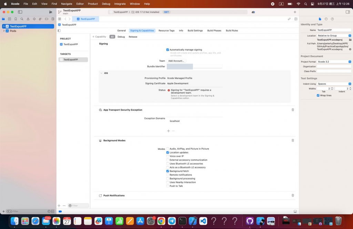This screenshot has height=229, width=353.
Task: Go forward in editor history
Action: (69, 19)
